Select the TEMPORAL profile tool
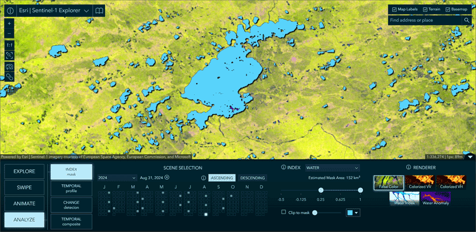Viewport: 476px width, 232px height. tap(72, 188)
